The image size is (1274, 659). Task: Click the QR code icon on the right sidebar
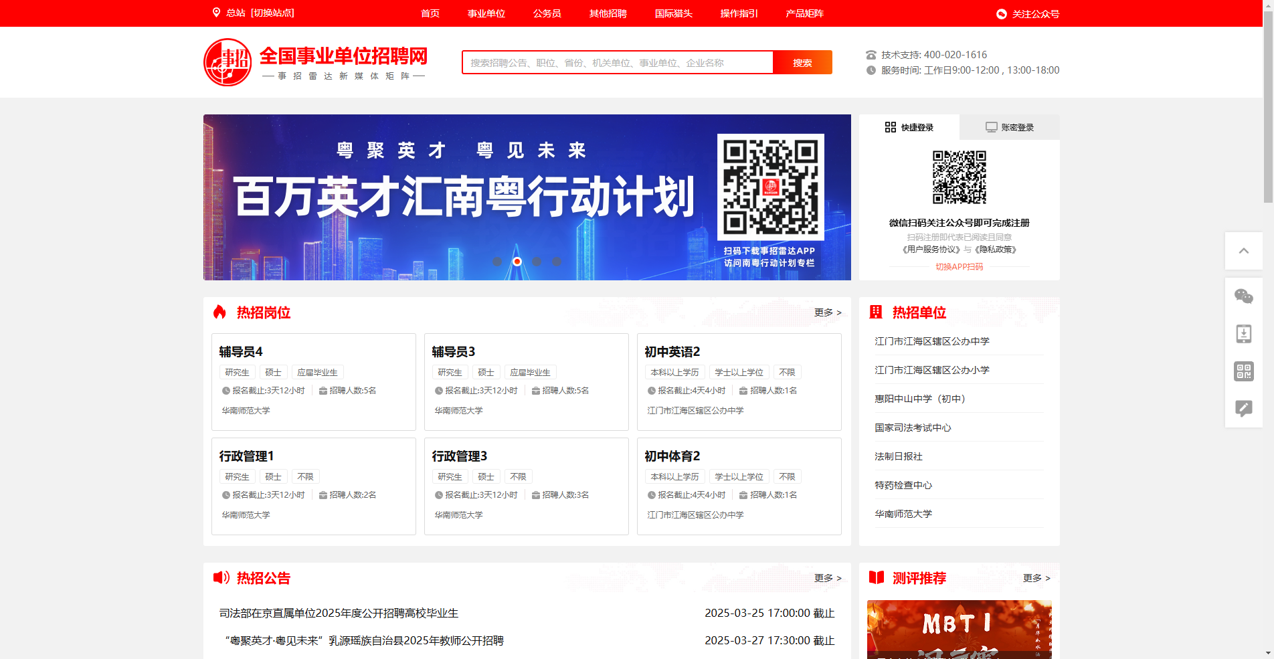tap(1244, 371)
